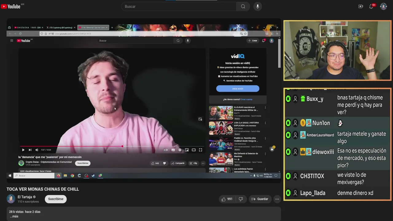Click the Picture-in-Picture icon over inner video
Image resolution: width=393 pixels, height=221 pixels.
(200, 119)
